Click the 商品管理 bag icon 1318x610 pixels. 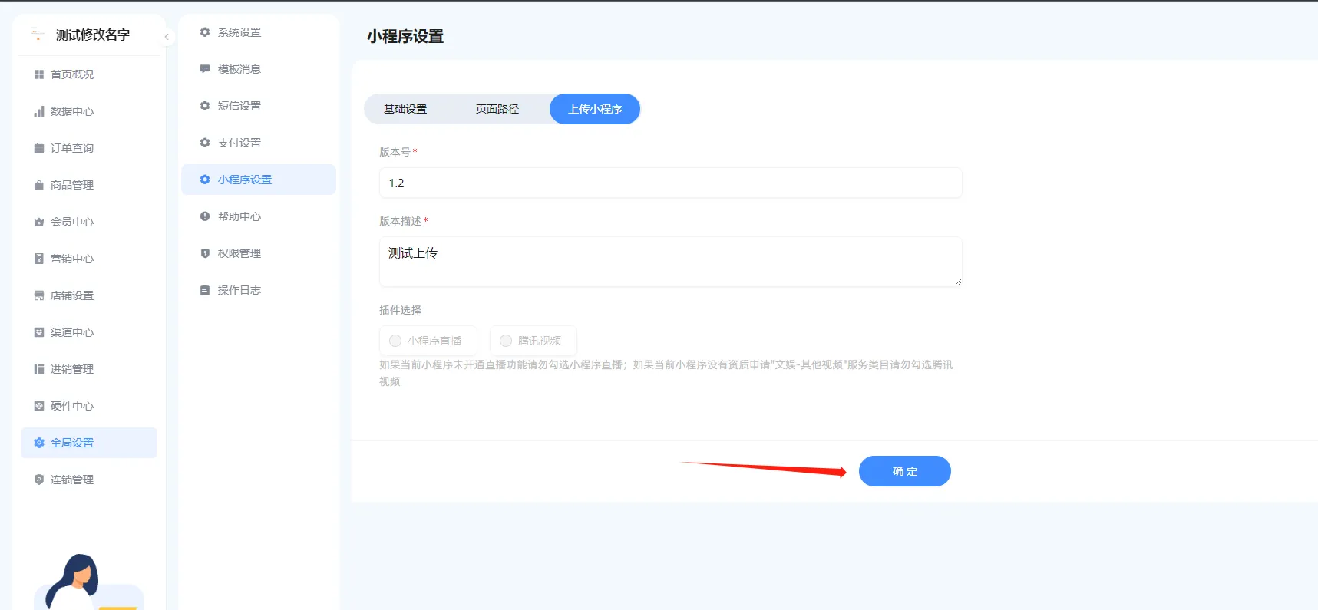pos(39,185)
